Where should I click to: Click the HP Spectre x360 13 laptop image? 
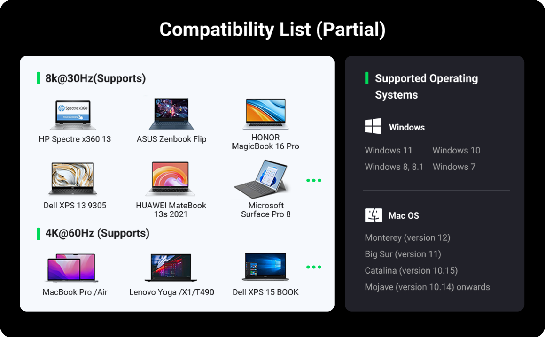coord(73,115)
